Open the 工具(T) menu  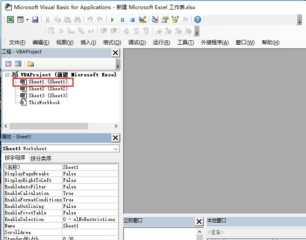point(186,43)
